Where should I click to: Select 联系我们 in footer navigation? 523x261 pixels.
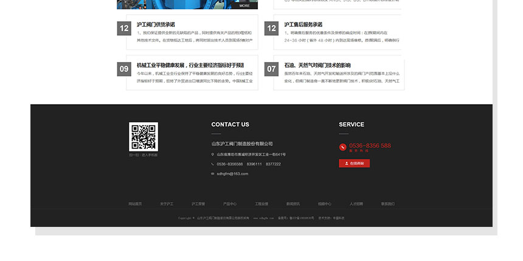pyautogui.click(x=388, y=204)
